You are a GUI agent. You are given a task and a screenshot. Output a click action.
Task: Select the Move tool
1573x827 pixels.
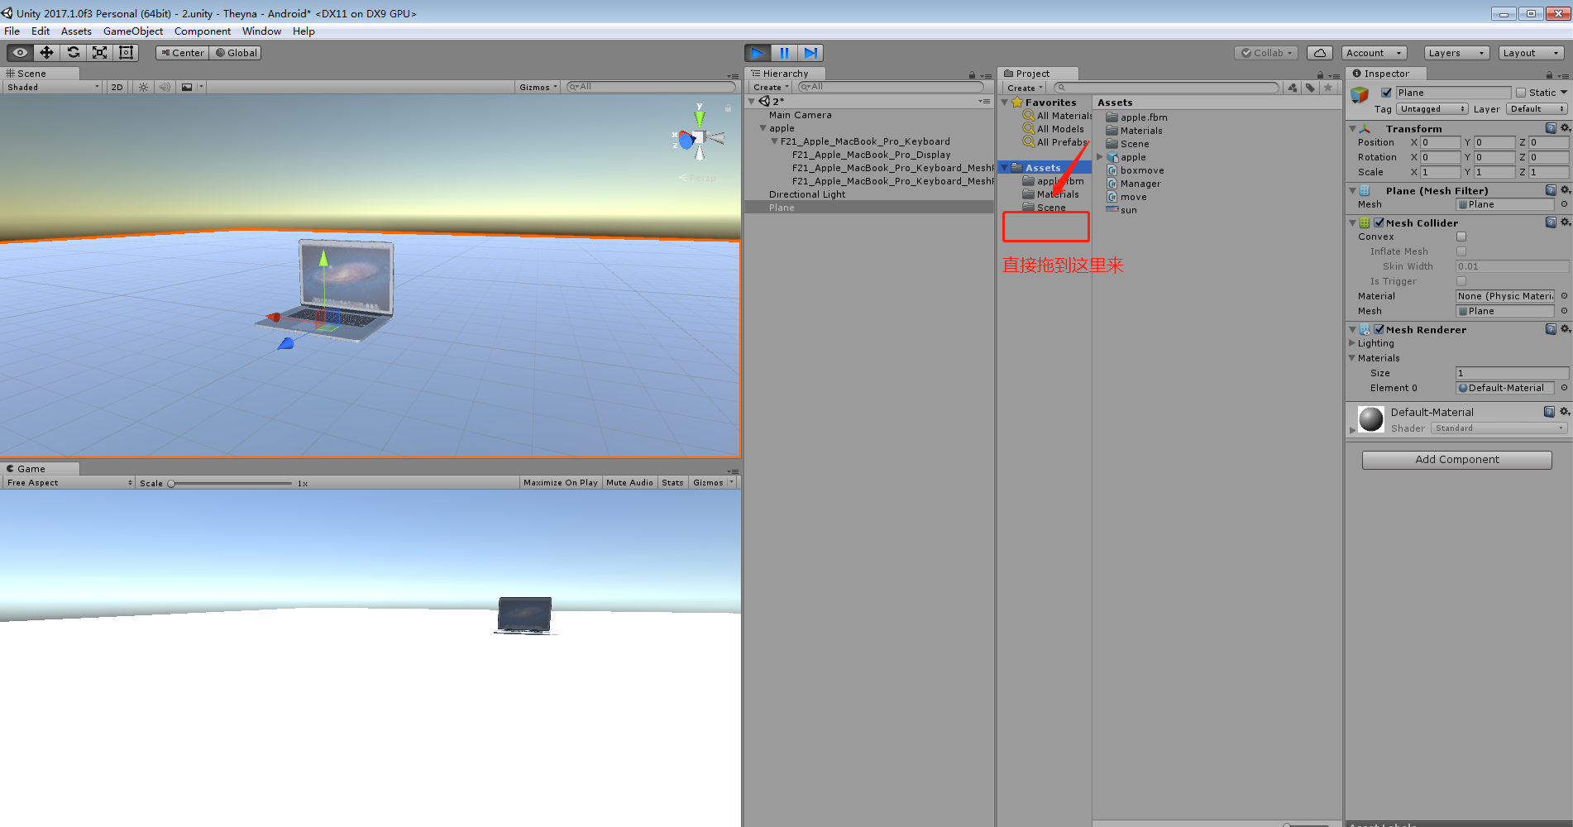coord(46,52)
